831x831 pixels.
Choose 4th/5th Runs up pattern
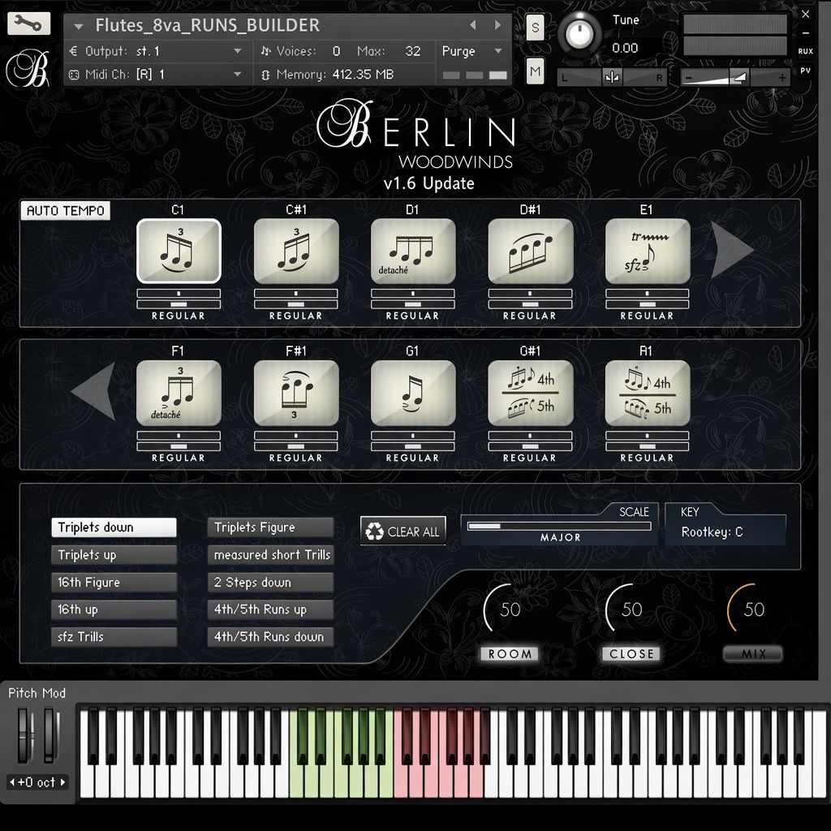[270, 609]
